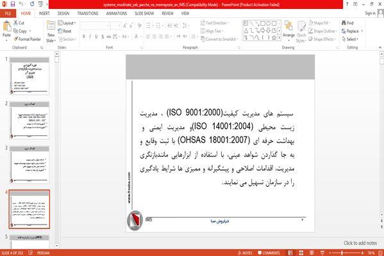Toggle Strikethrough formatting
The image size is (384, 256).
click(x=108, y=37)
